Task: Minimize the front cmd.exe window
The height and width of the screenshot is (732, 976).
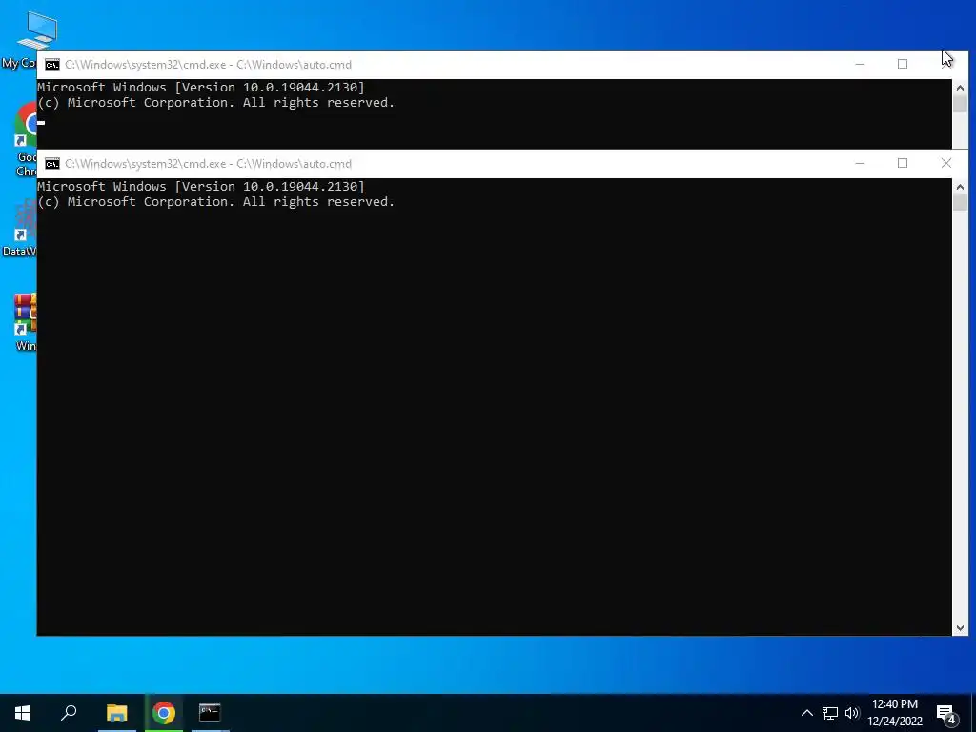Action: point(860,164)
